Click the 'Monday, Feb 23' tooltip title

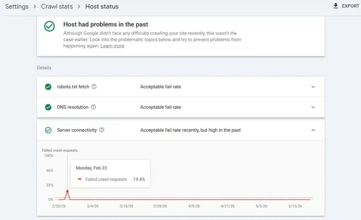(x=91, y=168)
